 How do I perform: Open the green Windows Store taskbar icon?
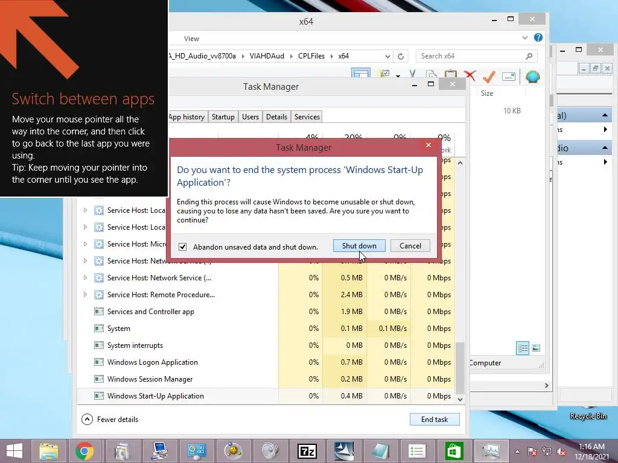click(454, 451)
